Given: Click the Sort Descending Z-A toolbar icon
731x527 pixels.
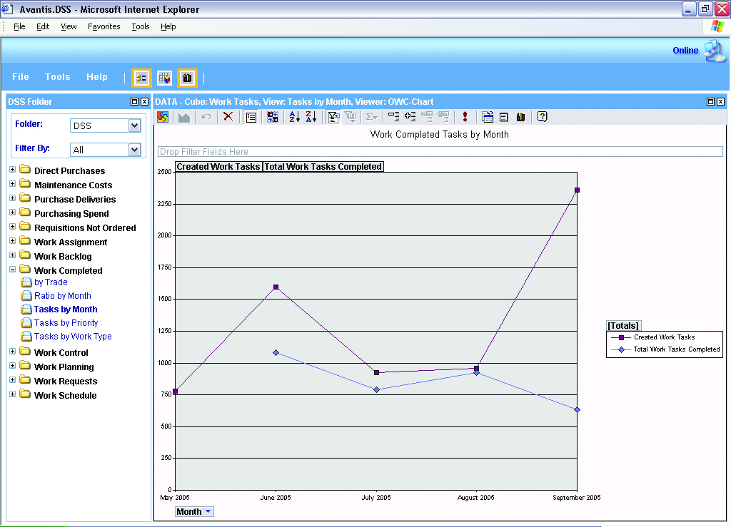Looking at the screenshot, I should click(x=311, y=117).
